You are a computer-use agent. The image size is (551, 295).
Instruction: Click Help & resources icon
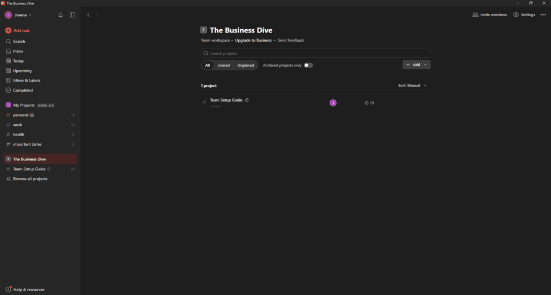click(x=9, y=290)
